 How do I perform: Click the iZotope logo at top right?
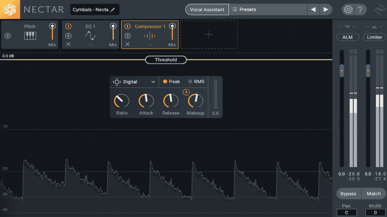(x=380, y=10)
